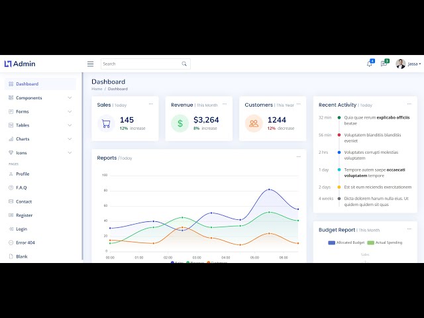Click the peak point on the blue chart line
Viewport: 424px width, 318px height.
[x=269, y=189]
